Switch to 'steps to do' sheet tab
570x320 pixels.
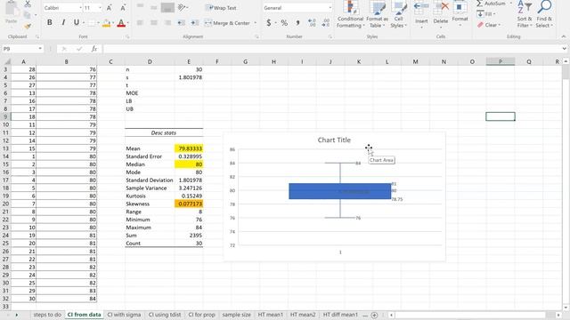click(x=47, y=315)
